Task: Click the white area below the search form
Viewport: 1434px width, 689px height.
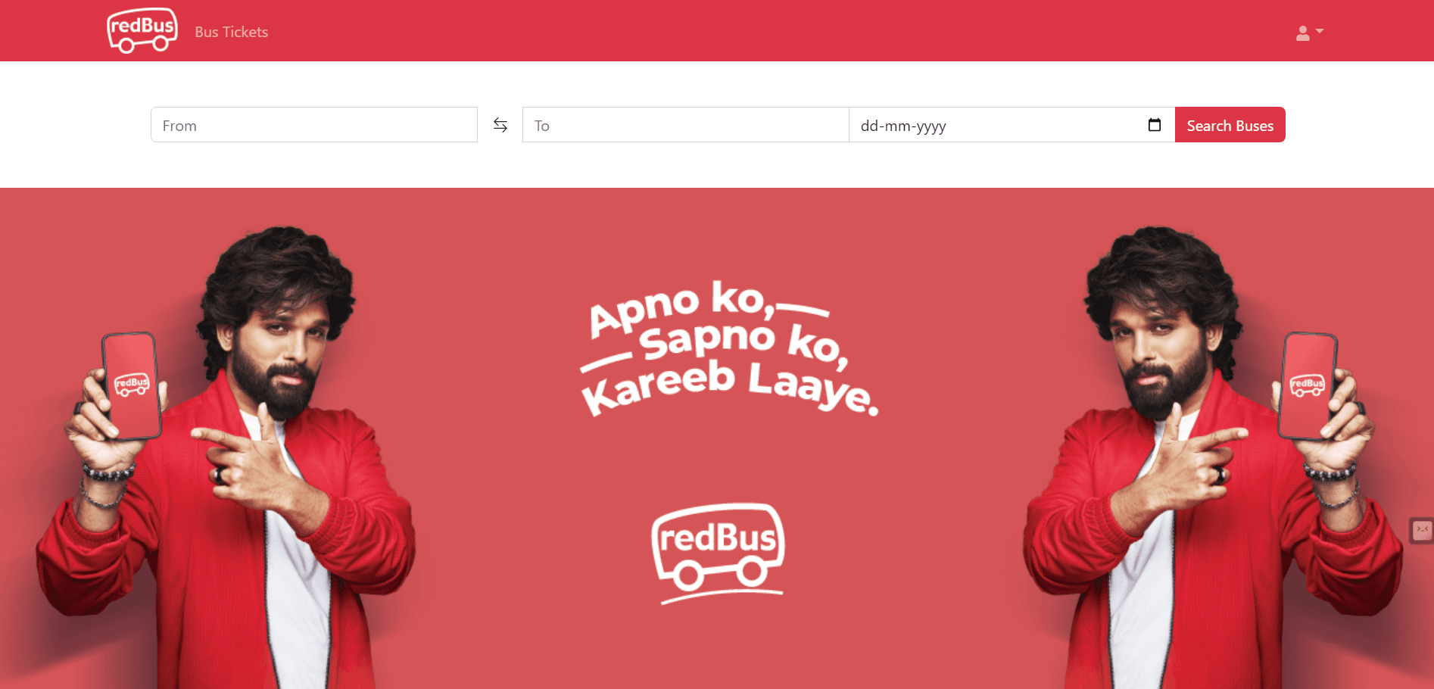Action: (x=717, y=167)
